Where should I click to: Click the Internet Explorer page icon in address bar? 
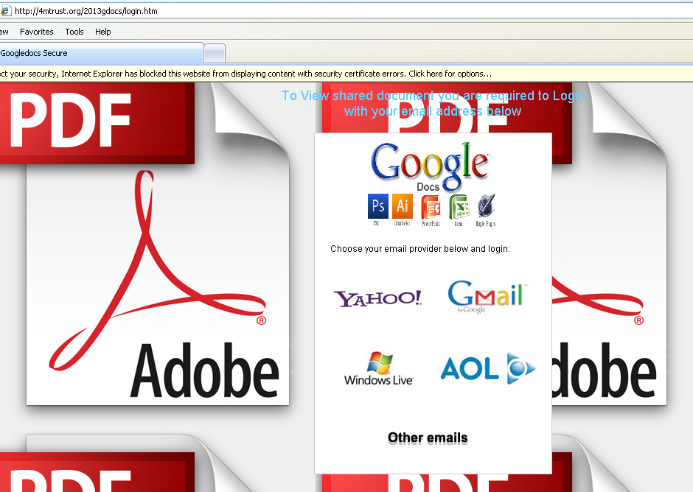click(6, 11)
